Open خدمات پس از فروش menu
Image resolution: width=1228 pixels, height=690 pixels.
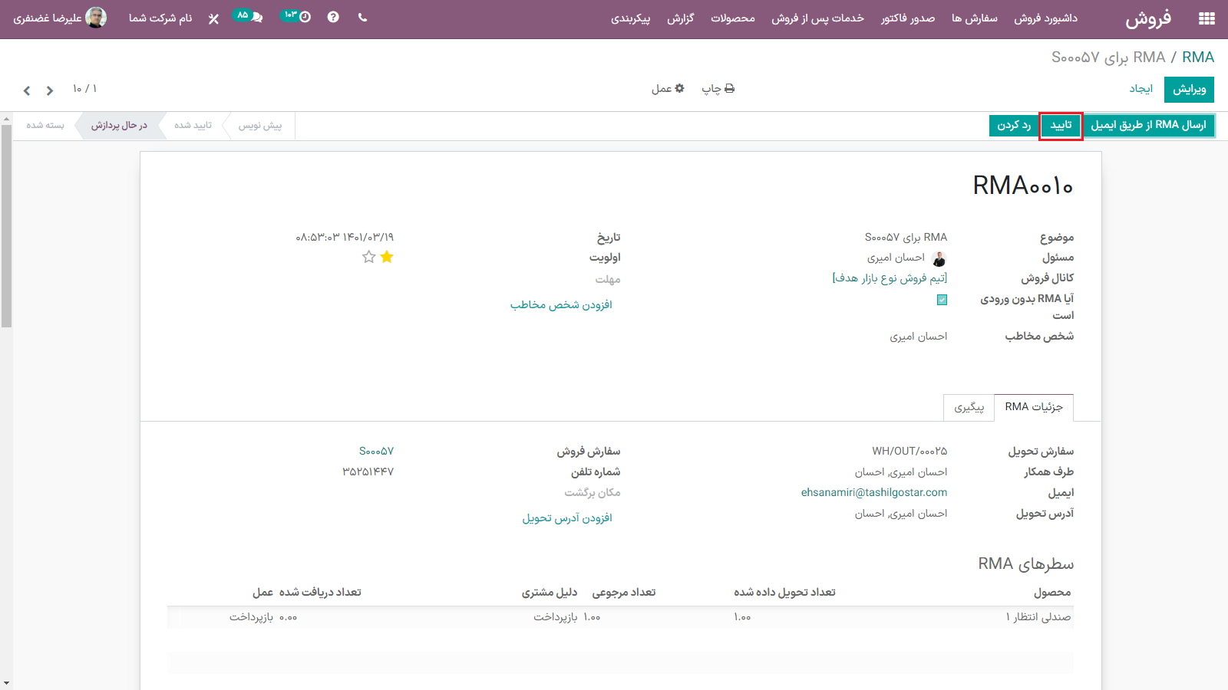(817, 18)
